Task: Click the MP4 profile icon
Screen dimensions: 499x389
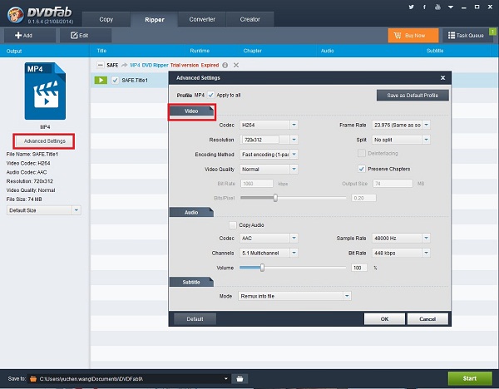Action: click(45, 91)
